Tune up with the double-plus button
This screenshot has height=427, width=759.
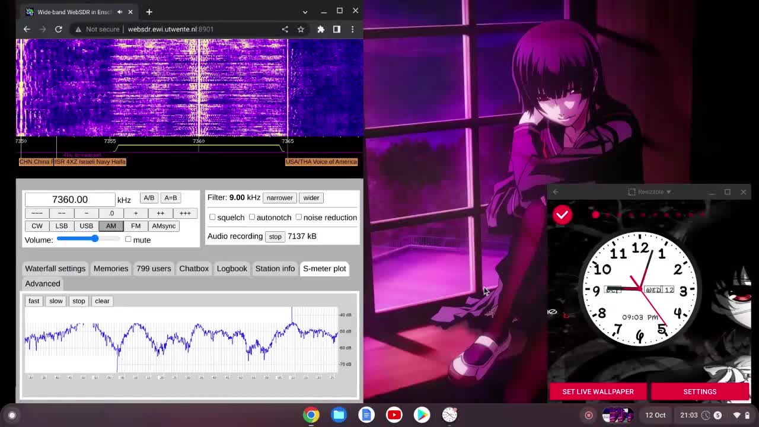[160, 213]
